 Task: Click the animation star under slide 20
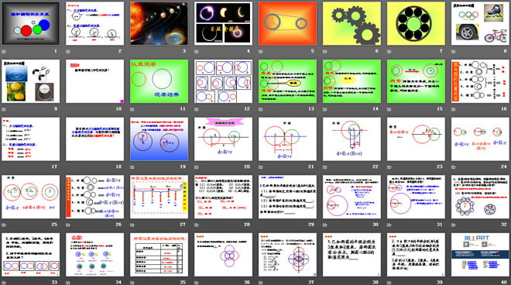click(197, 167)
